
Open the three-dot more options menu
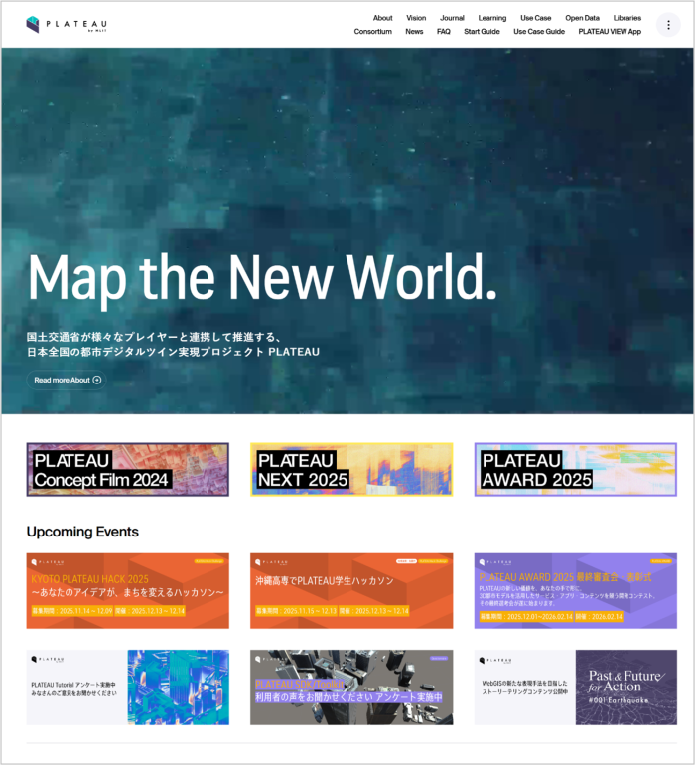point(668,25)
